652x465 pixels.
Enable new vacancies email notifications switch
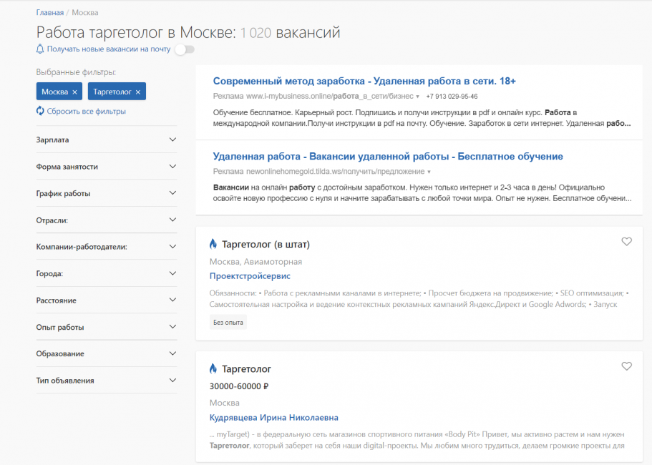[x=184, y=51]
